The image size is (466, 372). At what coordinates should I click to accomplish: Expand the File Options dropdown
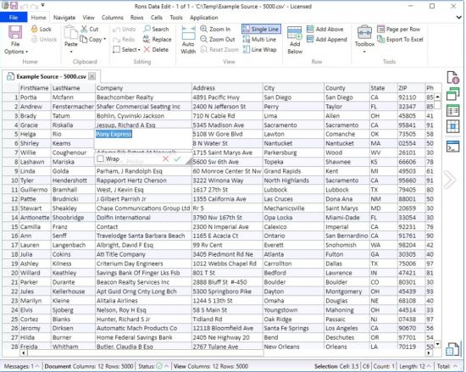(x=15, y=40)
